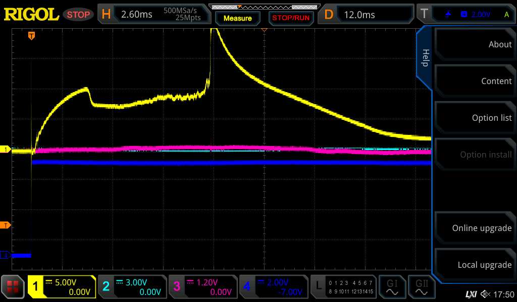This screenshot has width=517, height=302.
Task: Click the orange trigger level marker on left
Action: (6, 225)
